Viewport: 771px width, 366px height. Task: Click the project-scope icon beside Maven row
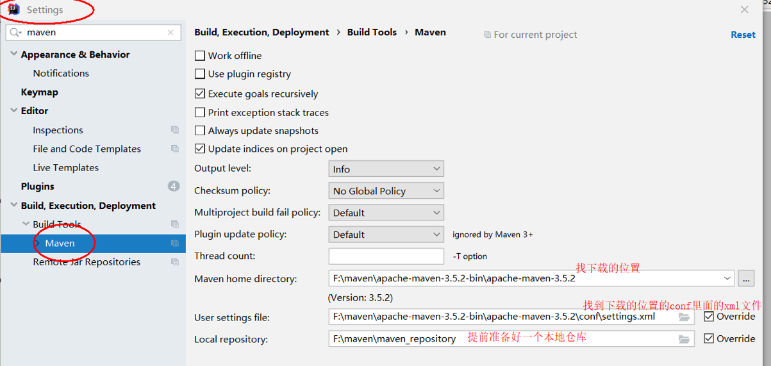coord(174,243)
